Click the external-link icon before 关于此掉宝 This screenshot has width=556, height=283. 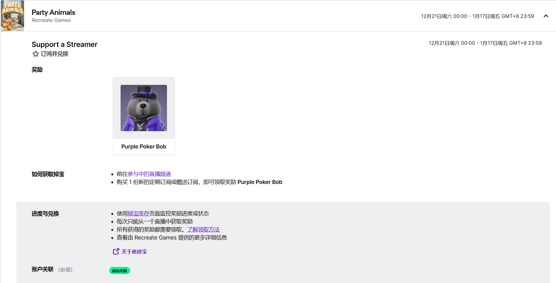116,252
